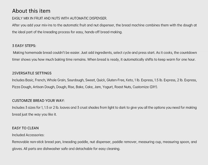Click the line starting 'Removable non-stick bread pan'

tap(104, 142)
